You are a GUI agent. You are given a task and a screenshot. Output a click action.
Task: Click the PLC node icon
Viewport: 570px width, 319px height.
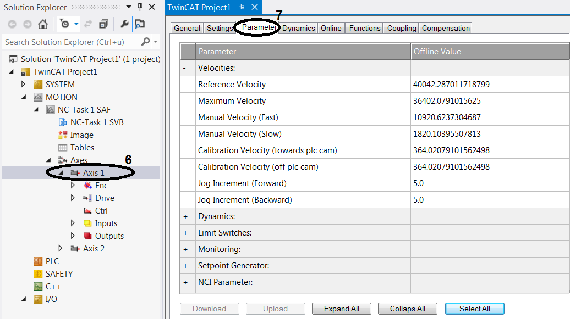(38, 261)
